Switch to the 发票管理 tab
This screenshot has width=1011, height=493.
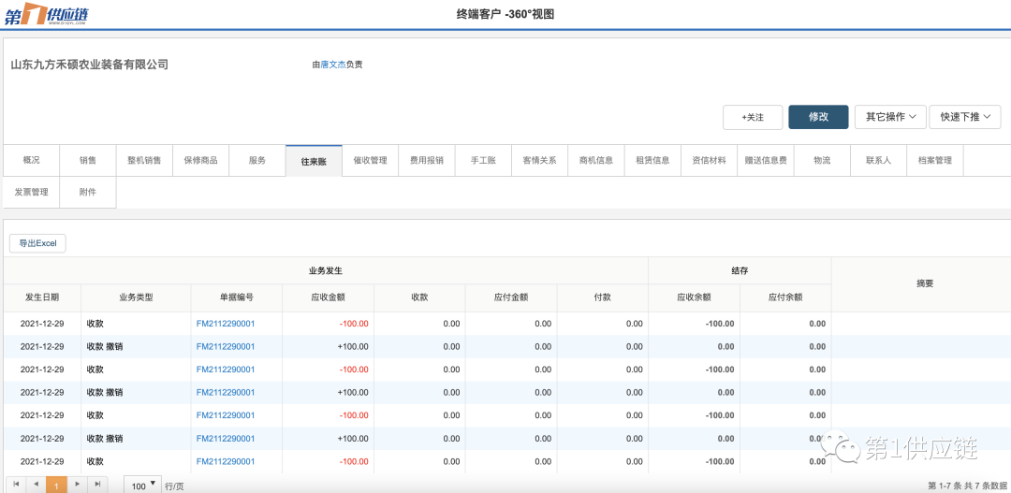coord(32,192)
